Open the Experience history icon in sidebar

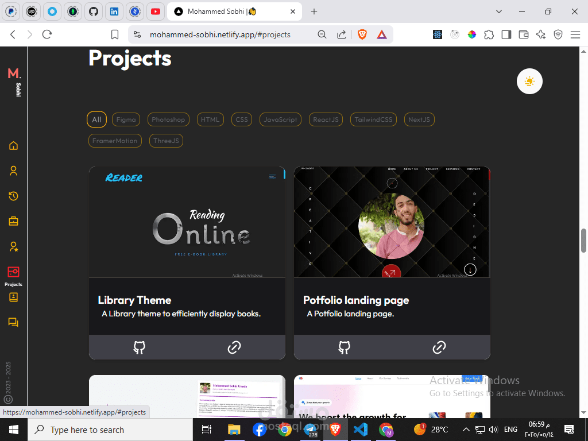click(14, 196)
